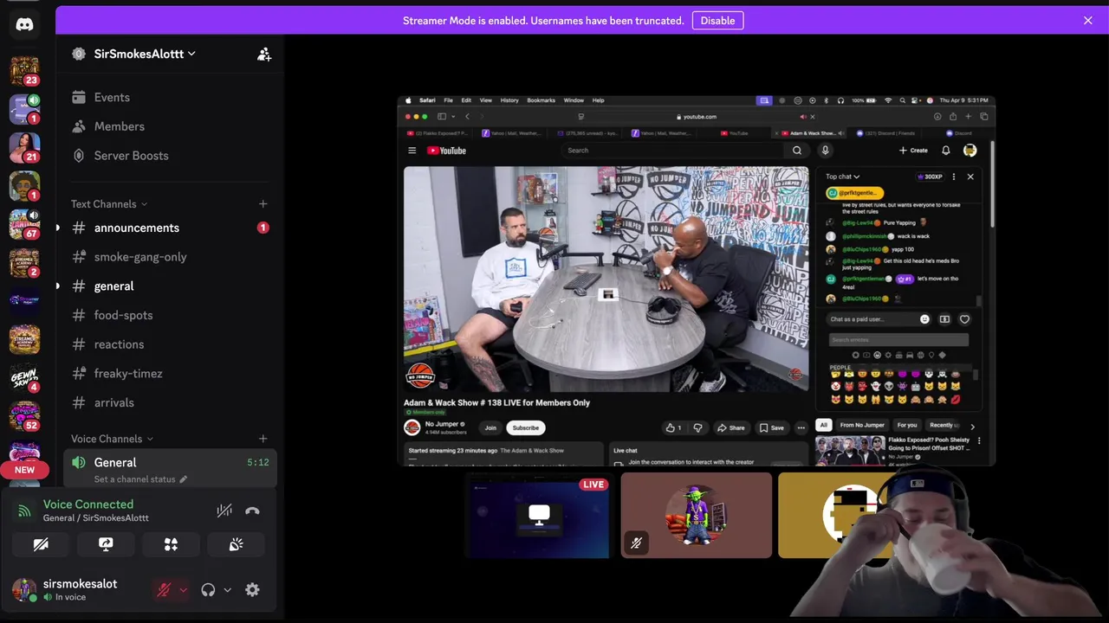Open the emoji picker smiley in chat
This screenshot has width=1109, height=623.
pyautogui.click(x=924, y=319)
